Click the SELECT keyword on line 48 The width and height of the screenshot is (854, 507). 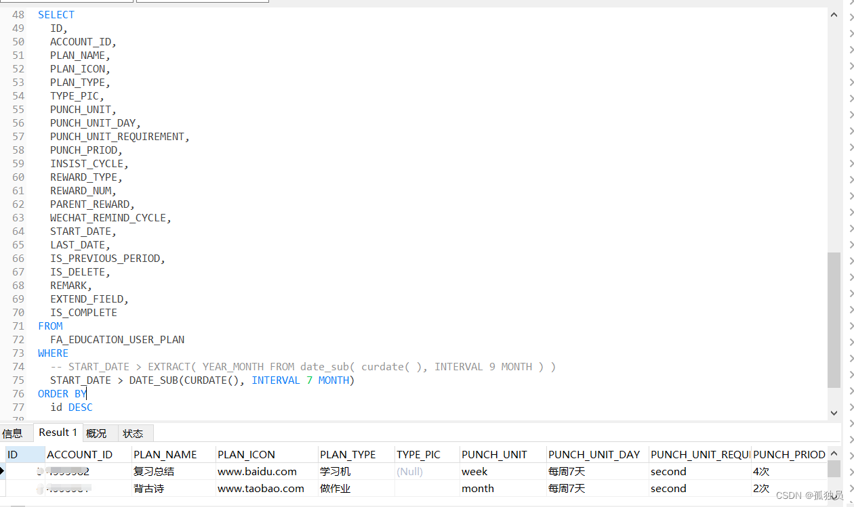tap(56, 14)
